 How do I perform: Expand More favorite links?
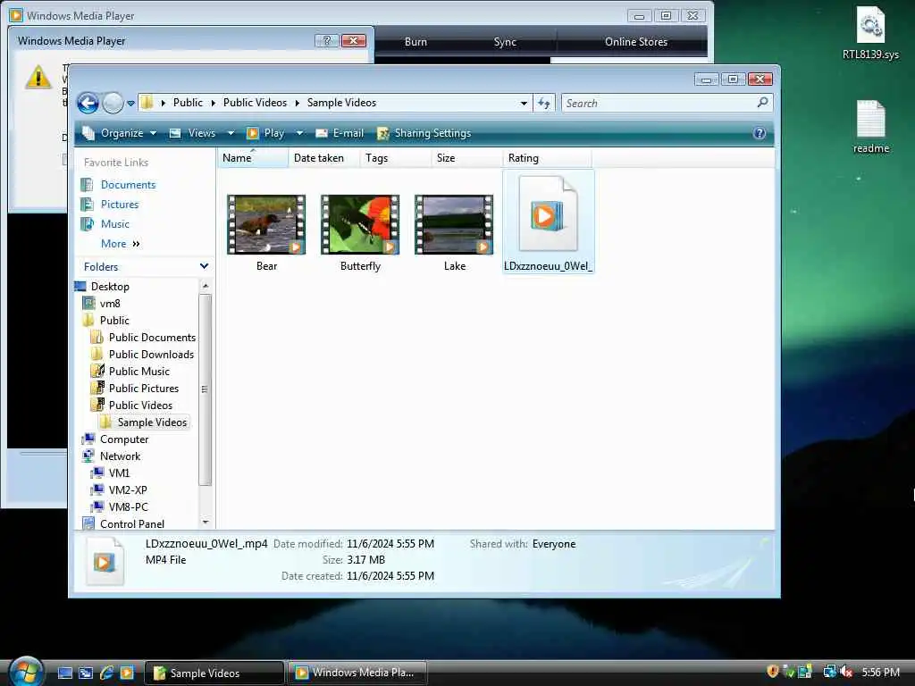[x=121, y=244]
